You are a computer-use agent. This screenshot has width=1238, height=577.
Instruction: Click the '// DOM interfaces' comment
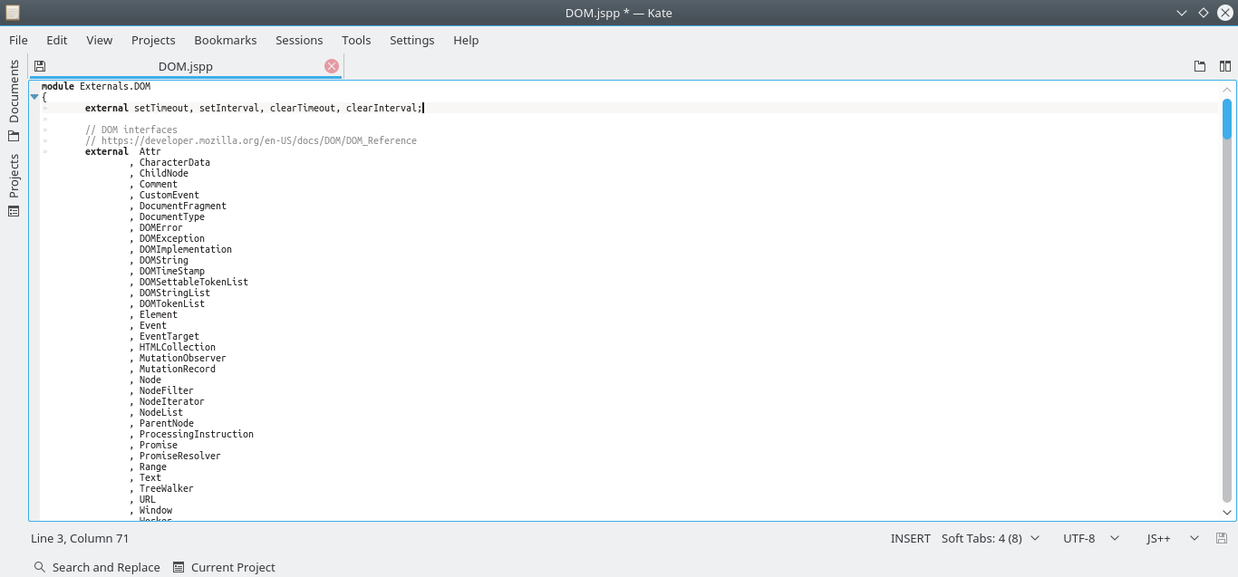pos(131,130)
